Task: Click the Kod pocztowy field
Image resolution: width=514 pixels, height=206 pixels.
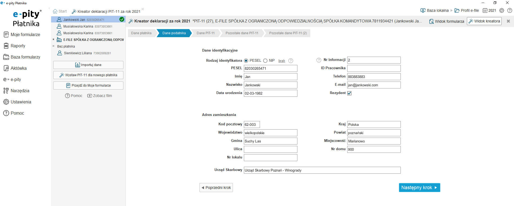Action: coord(252,125)
